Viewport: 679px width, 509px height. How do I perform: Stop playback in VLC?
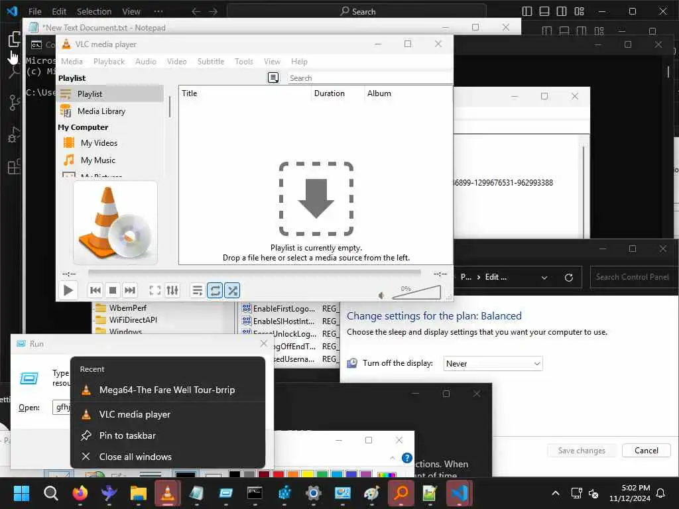pyautogui.click(x=113, y=290)
